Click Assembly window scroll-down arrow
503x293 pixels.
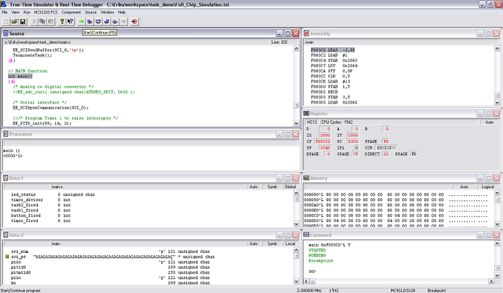[497, 102]
